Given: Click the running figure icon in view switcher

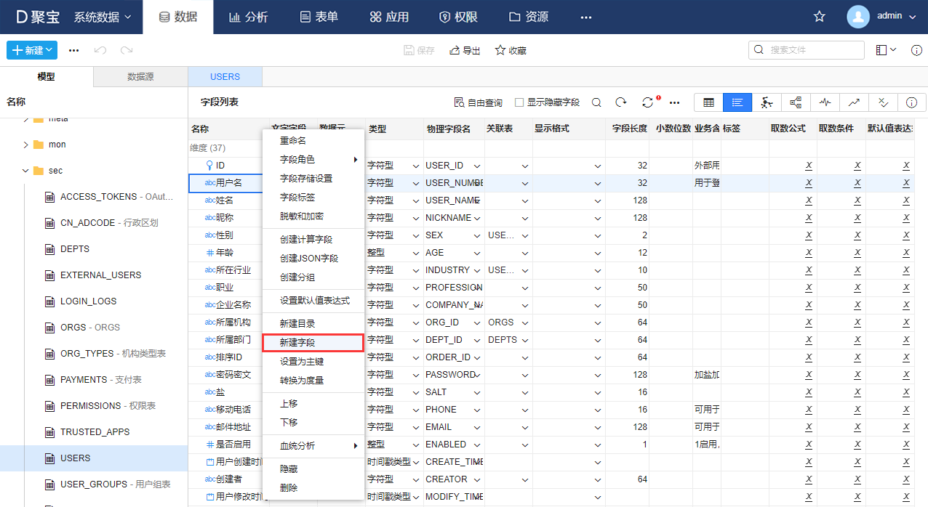Looking at the screenshot, I should click(767, 102).
